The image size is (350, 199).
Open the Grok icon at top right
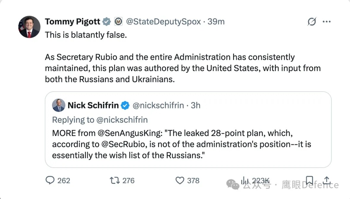pyautogui.click(x=311, y=22)
